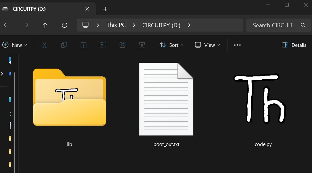
Task: Open the New item dropdown
Action: (x=15, y=45)
